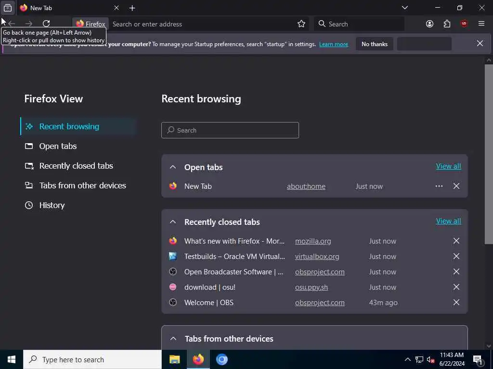
Task: Click the taskbar search box
Action: [92, 359]
